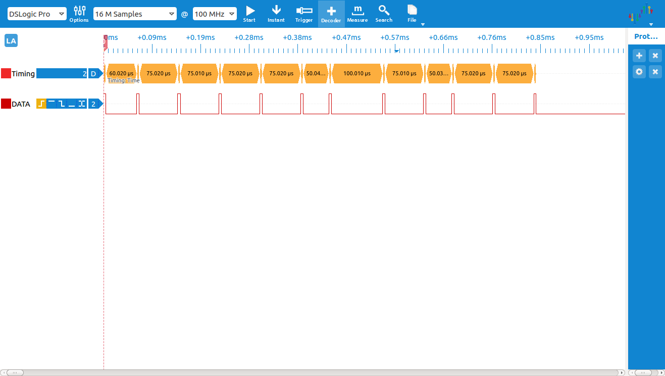Click the 100.010 µs timing annotation
This screenshot has width=665, height=376.
pos(357,73)
